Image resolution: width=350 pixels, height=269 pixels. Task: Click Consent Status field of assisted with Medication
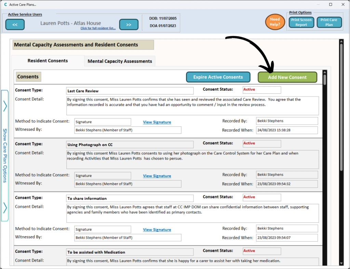tap(262, 251)
